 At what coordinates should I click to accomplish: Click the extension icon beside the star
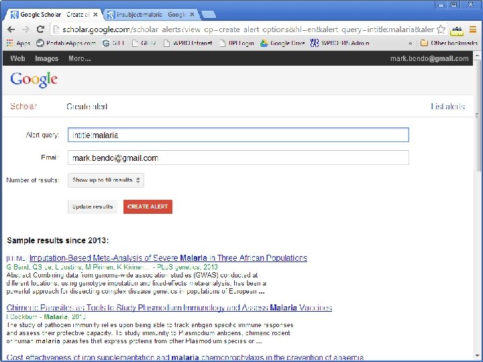(x=457, y=30)
